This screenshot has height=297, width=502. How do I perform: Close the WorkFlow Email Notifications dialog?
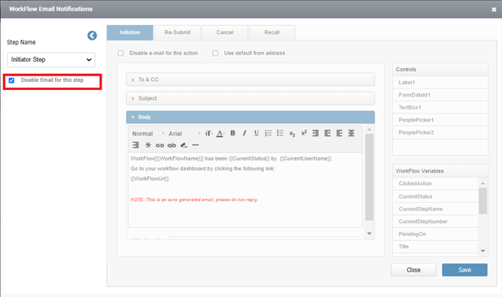point(494,10)
